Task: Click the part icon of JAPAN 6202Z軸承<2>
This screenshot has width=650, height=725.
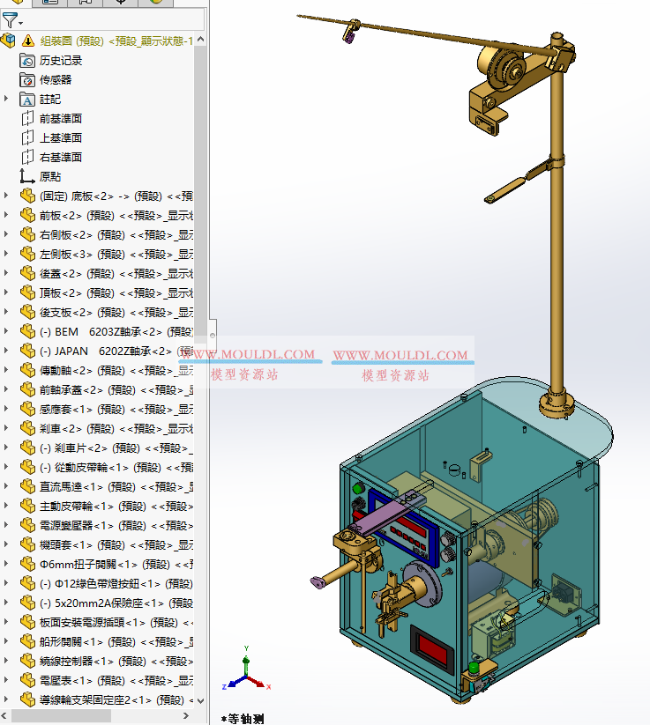Action: 27,351
